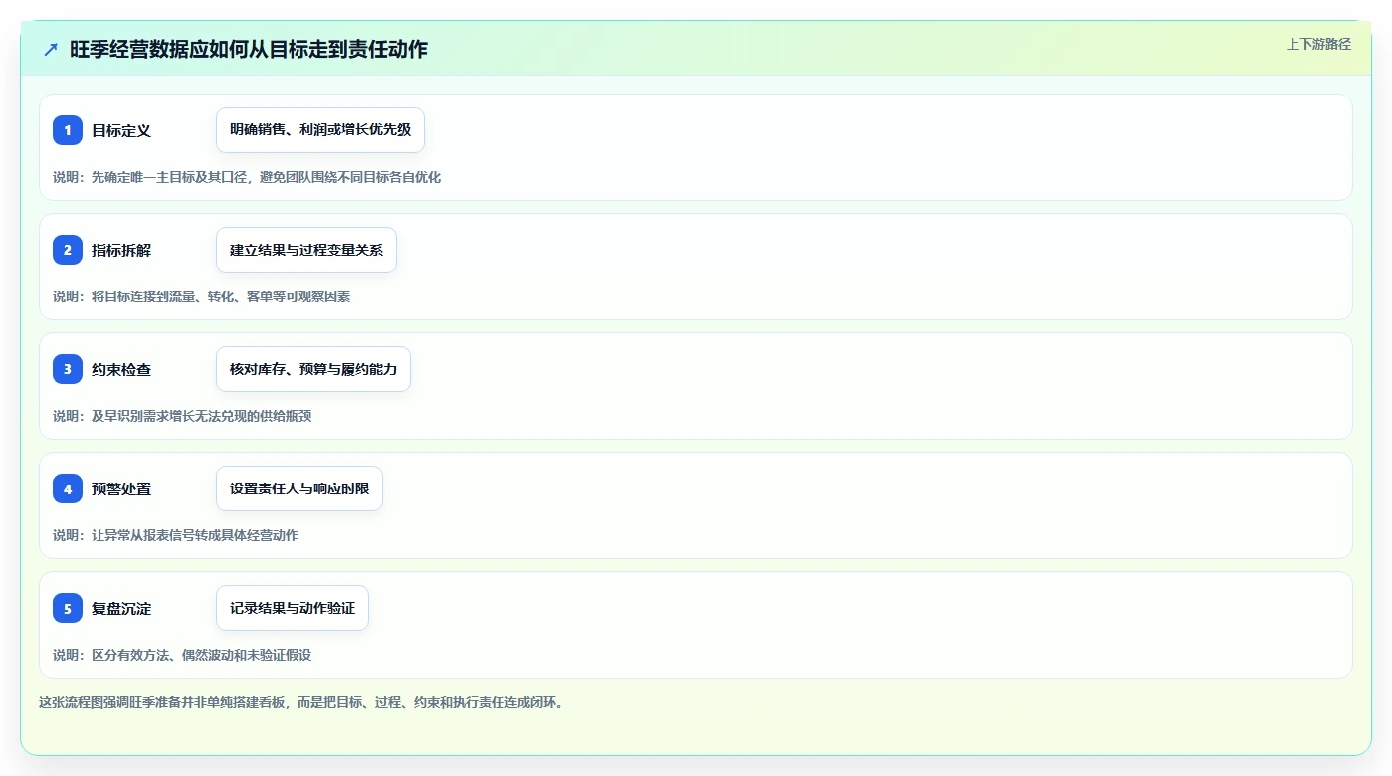The width and height of the screenshot is (1392, 776).
Task: Click the note starting 将目标连接到流量
Action: [x=201, y=296]
